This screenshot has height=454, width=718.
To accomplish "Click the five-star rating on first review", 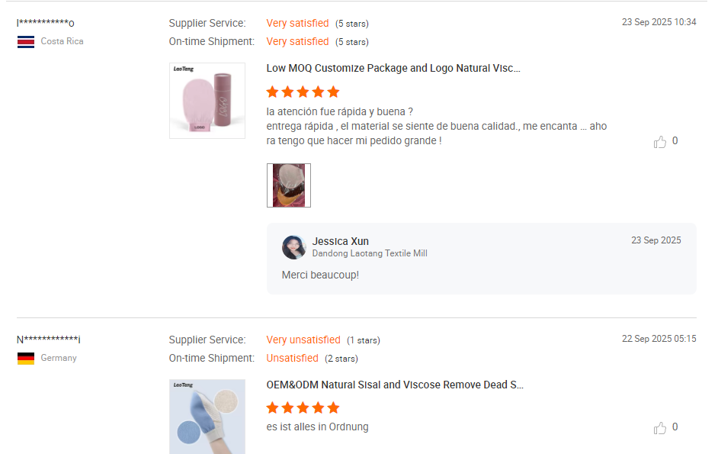I will 303,92.
